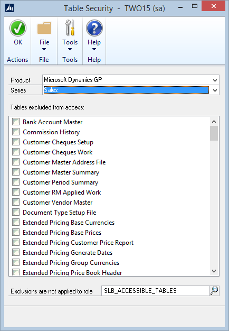Click the Help group label at bottom
The image size is (229, 331).
pos(94,60)
